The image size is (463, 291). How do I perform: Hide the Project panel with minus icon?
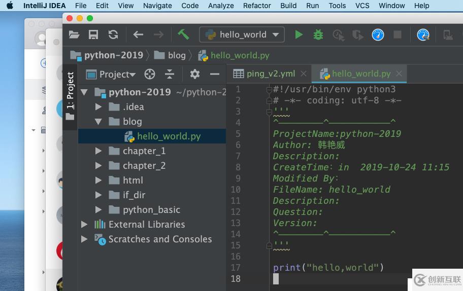pyautogui.click(x=215, y=74)
